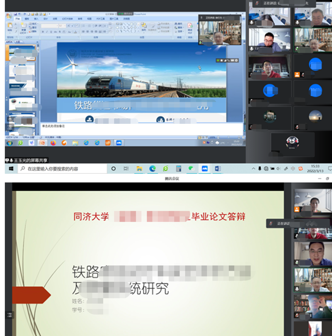Screen dimensions: 332x336
Task: Open the font size dropdown in PowerPoint ribbon
Action: pos(62,26)
